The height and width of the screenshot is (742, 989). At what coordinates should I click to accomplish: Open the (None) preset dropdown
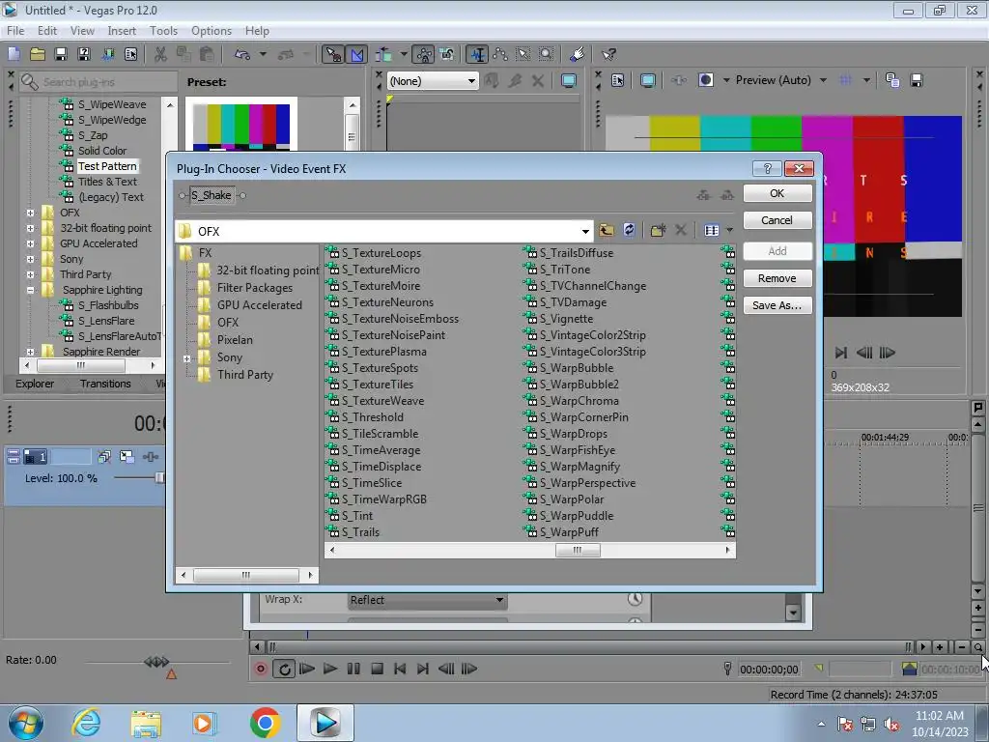pyautogui.click(x=471, y=81)
